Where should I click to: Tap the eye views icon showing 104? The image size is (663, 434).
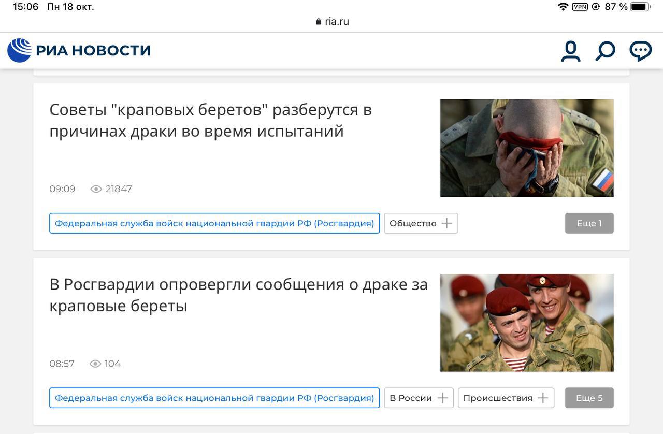point(95,364)
